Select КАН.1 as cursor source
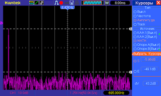The width and height of the screenshot is (161, 96). tap(145, 33)
